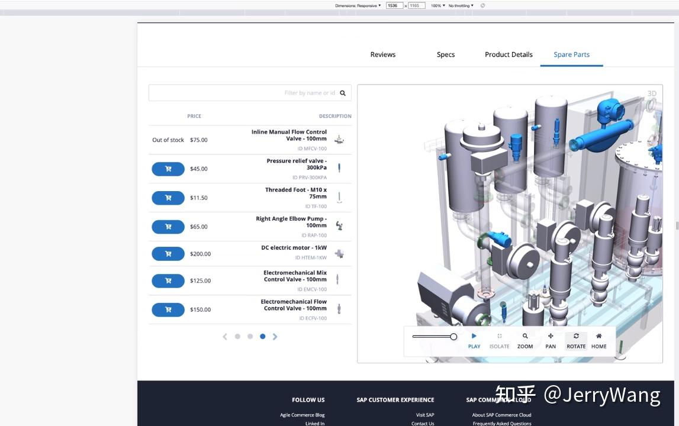Viewport: 679px width, 426px height.
Task: Click the search magnifier in the filter field
Action: click(342, 92)
